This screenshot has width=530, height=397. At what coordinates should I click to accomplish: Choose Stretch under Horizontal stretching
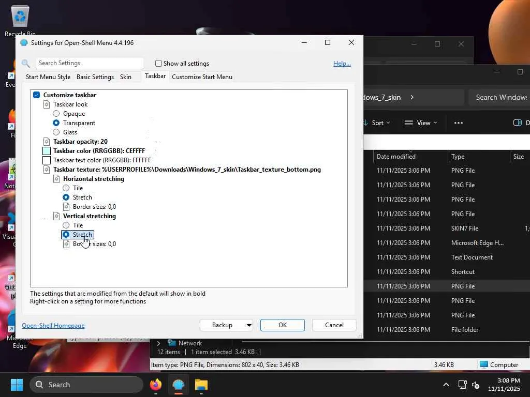pos(66,197)
